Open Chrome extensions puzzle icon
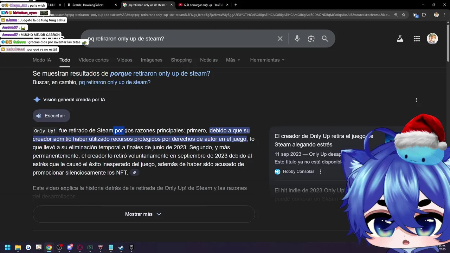 424,15
